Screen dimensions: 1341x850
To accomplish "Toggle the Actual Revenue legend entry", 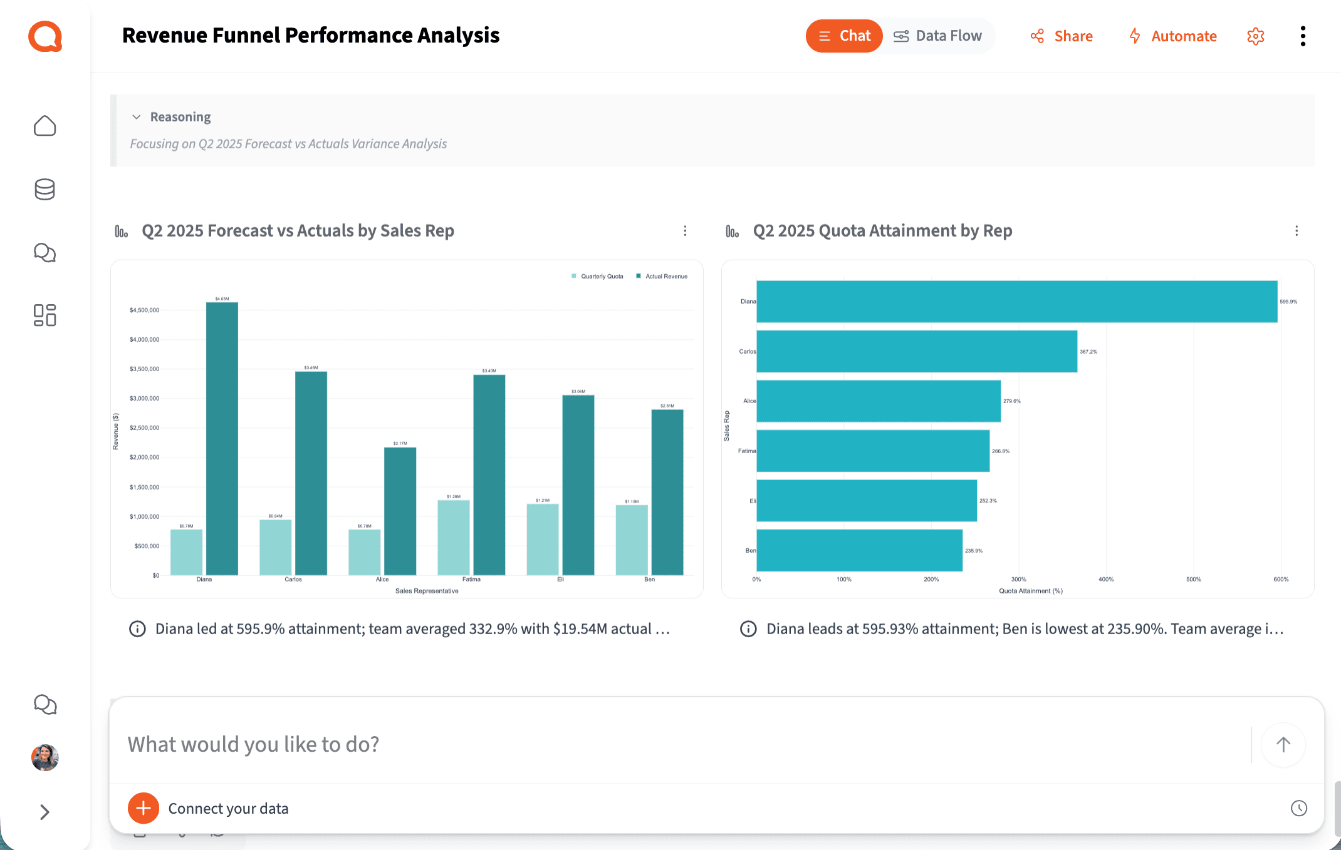I will pyautogui.click(x=661, y=275).
